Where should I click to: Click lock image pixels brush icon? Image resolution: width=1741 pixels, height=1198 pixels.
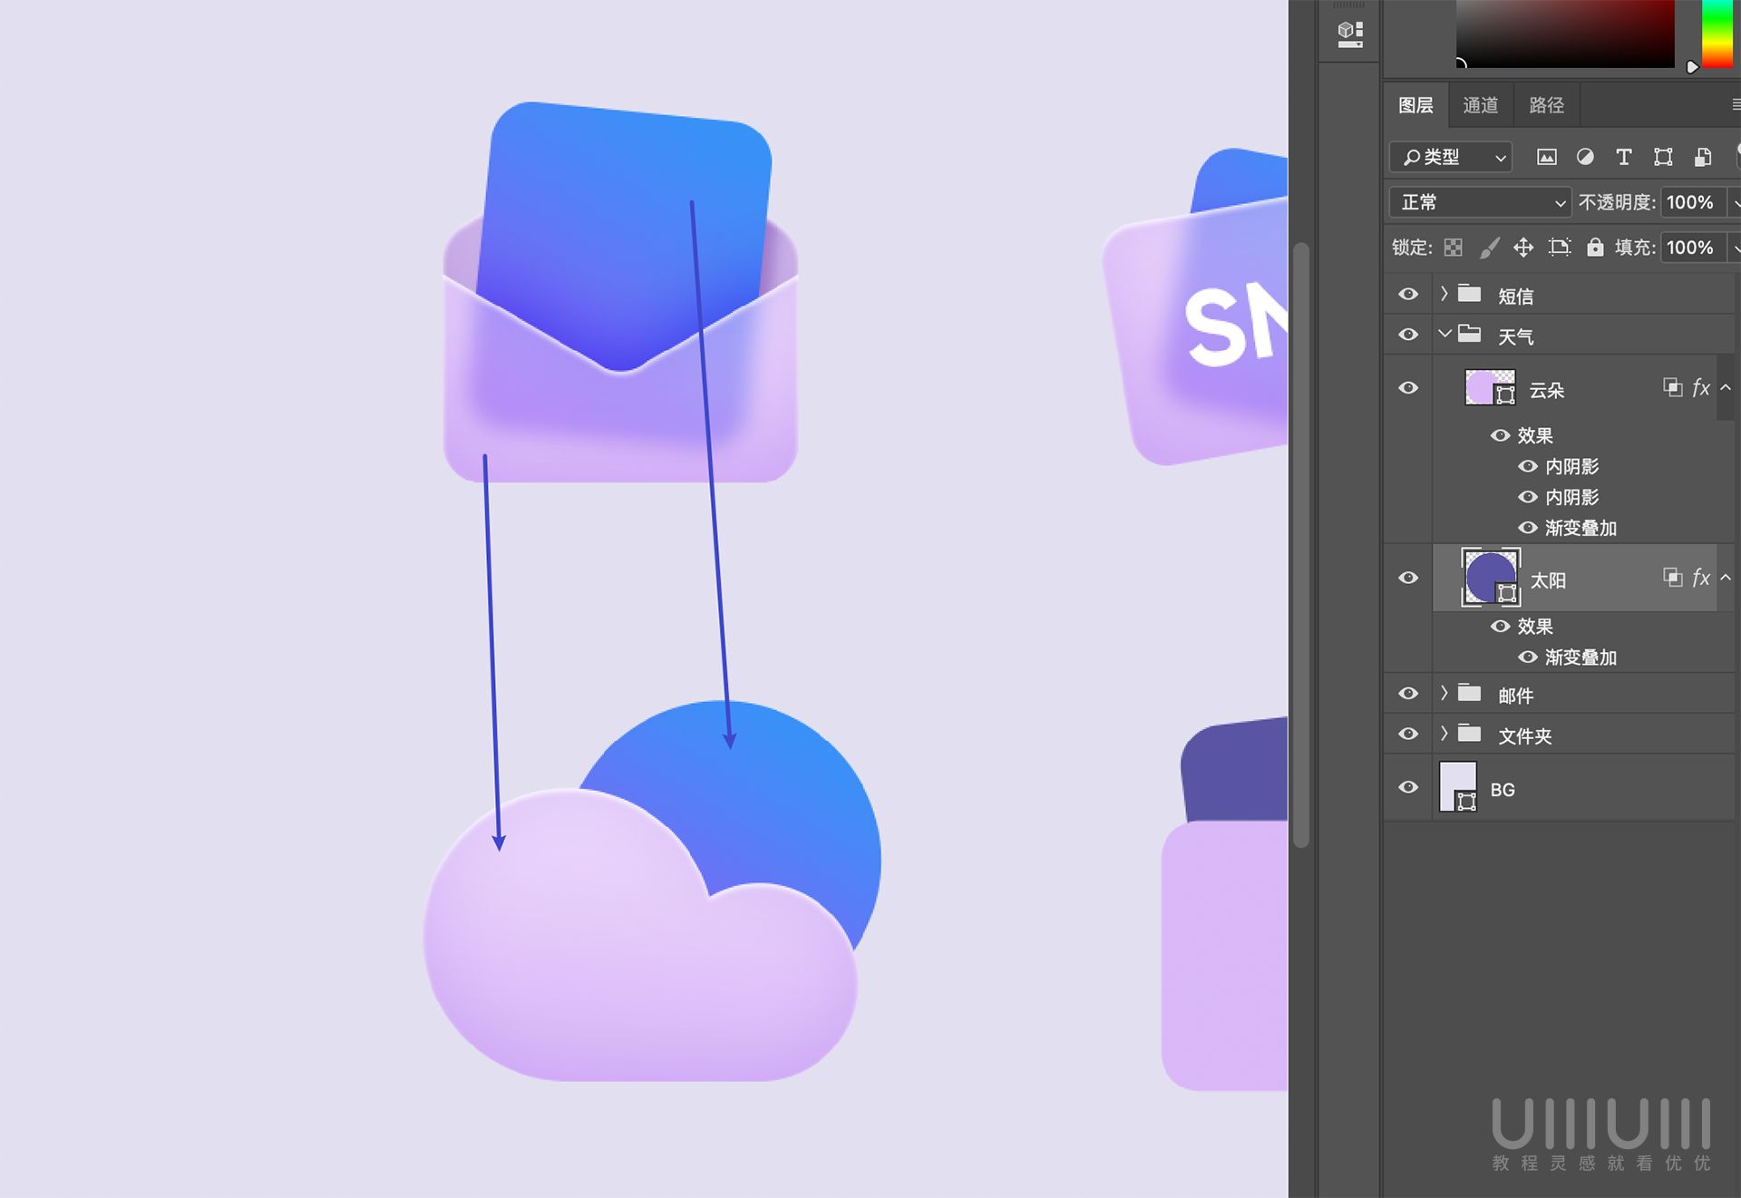(x=1489, y=248)
